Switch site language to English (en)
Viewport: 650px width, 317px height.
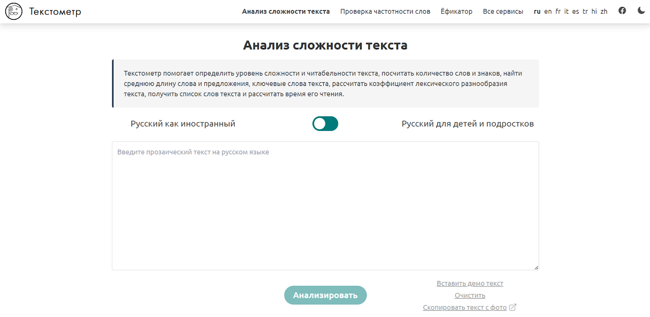point(548,12)
